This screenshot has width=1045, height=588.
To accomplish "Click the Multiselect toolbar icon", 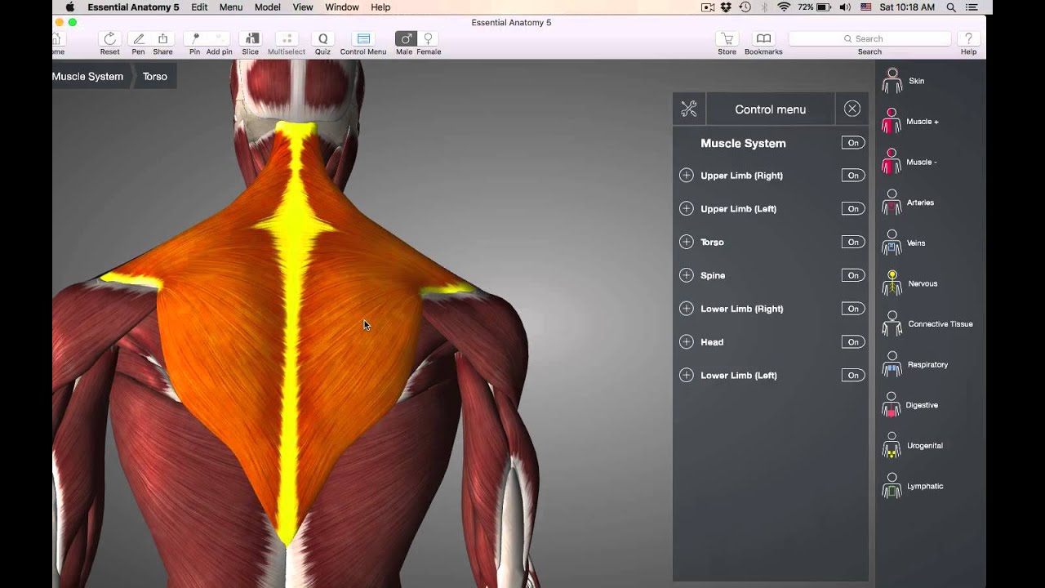I will [x=286, y=38].
